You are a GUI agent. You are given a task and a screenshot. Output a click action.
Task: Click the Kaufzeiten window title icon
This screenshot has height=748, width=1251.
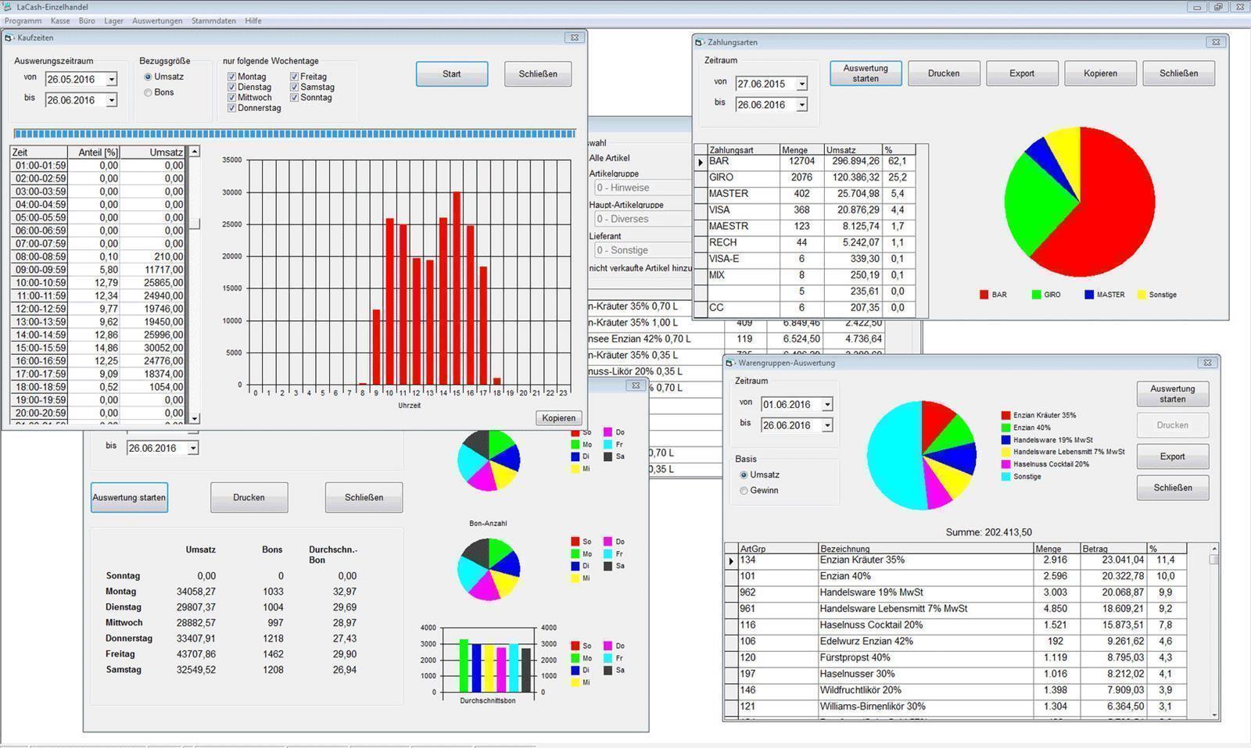[9, 38]
